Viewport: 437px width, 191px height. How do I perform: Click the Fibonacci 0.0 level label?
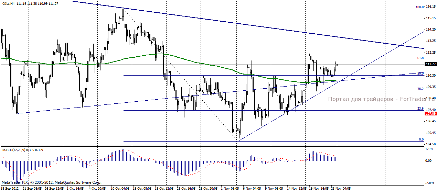[x=421, y=139]
